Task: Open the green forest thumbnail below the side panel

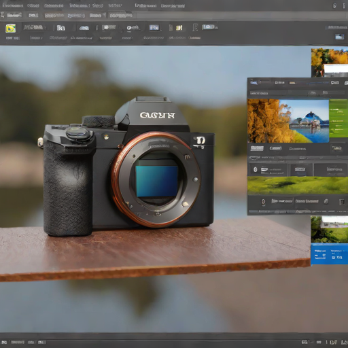Action: point(330,229)
